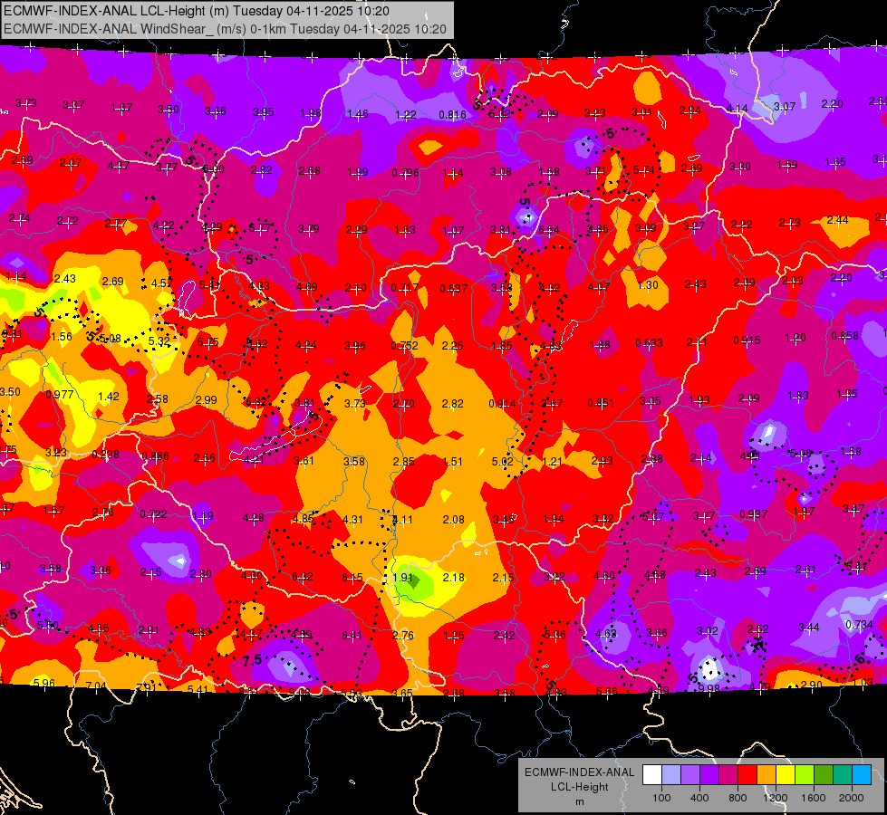
Task: Click the 0.937 grid point value
Action: pyautogui.click(x=754, y=514)
